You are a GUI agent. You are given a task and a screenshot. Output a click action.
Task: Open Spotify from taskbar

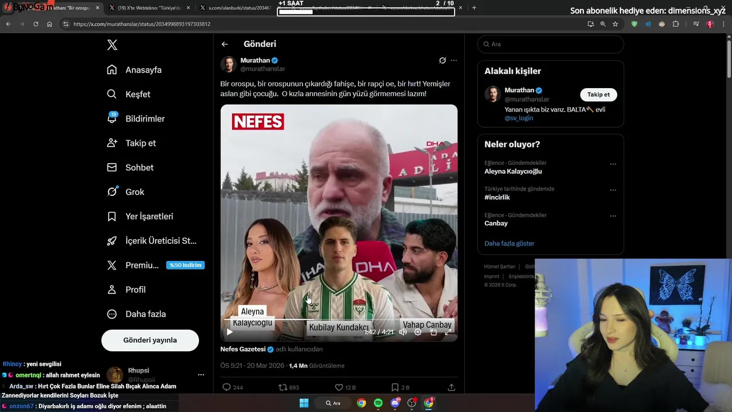click(378, 403)
